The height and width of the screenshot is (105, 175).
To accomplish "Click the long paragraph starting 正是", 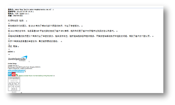I will click(79, 36).
